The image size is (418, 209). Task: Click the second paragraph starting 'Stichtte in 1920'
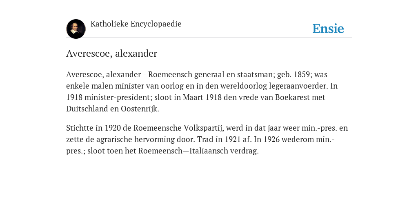click(207, 140)
